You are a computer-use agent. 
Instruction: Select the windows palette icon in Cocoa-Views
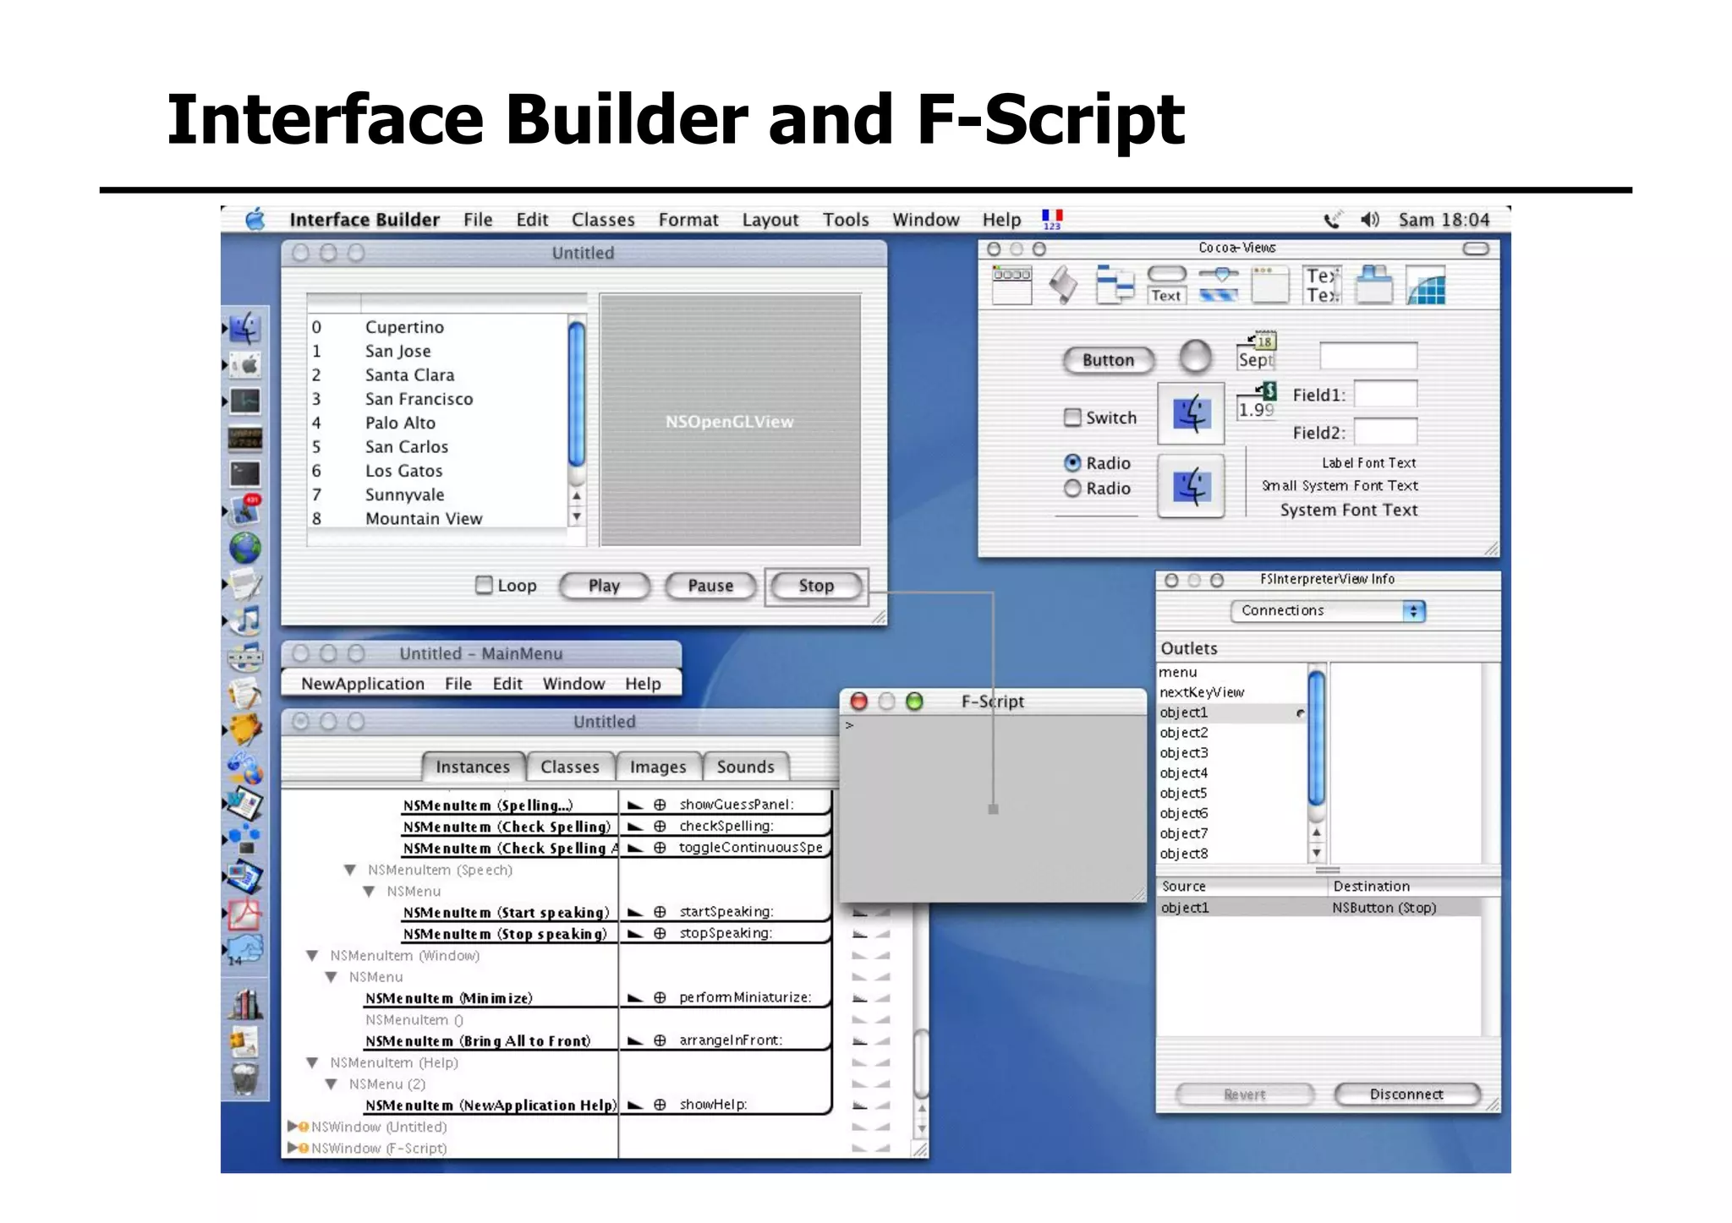coord(1270,284)
